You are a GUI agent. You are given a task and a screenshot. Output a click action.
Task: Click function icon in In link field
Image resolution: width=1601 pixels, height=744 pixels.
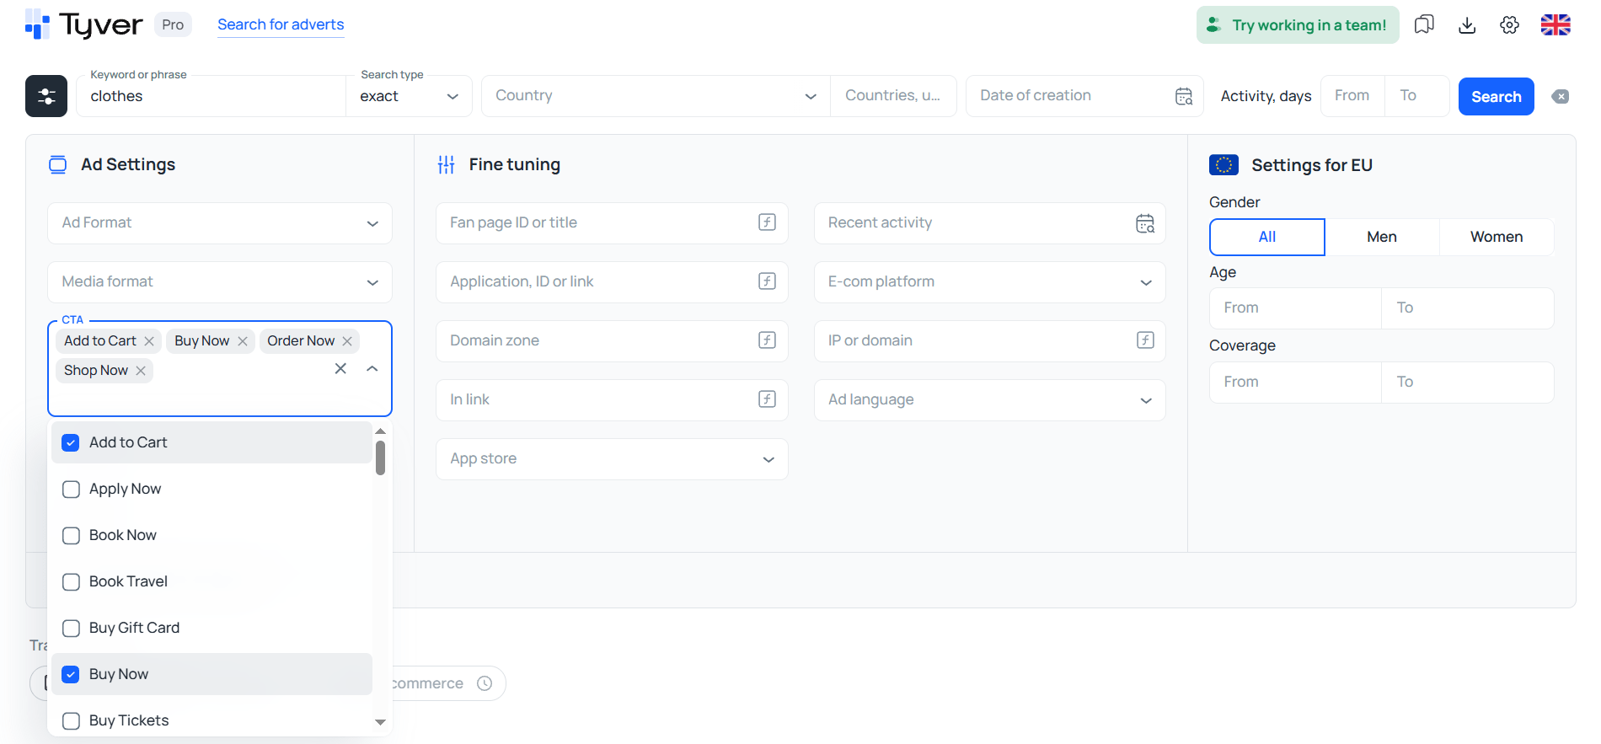[767, 399]
